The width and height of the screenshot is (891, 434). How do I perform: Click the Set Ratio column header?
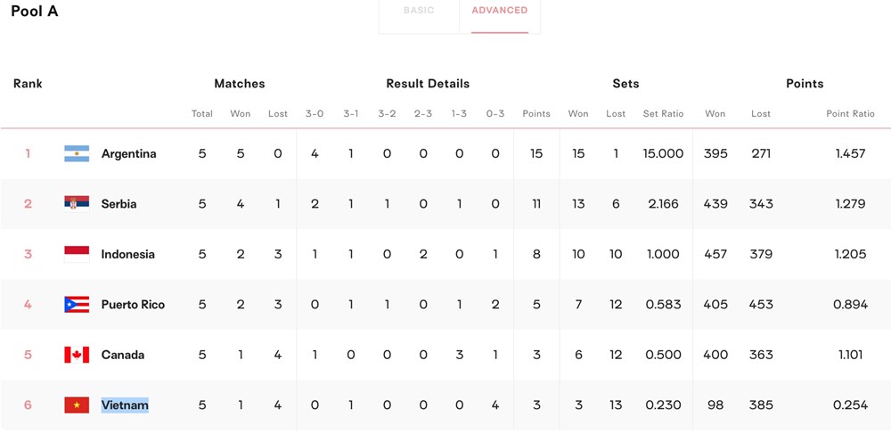point(663,113)
